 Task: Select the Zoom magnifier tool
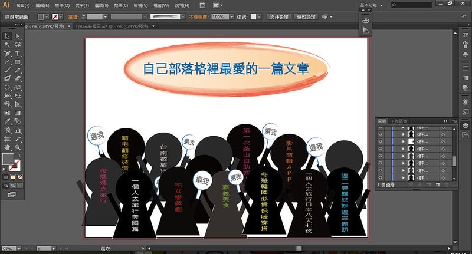pyautogui.click(x=18, y=147)
